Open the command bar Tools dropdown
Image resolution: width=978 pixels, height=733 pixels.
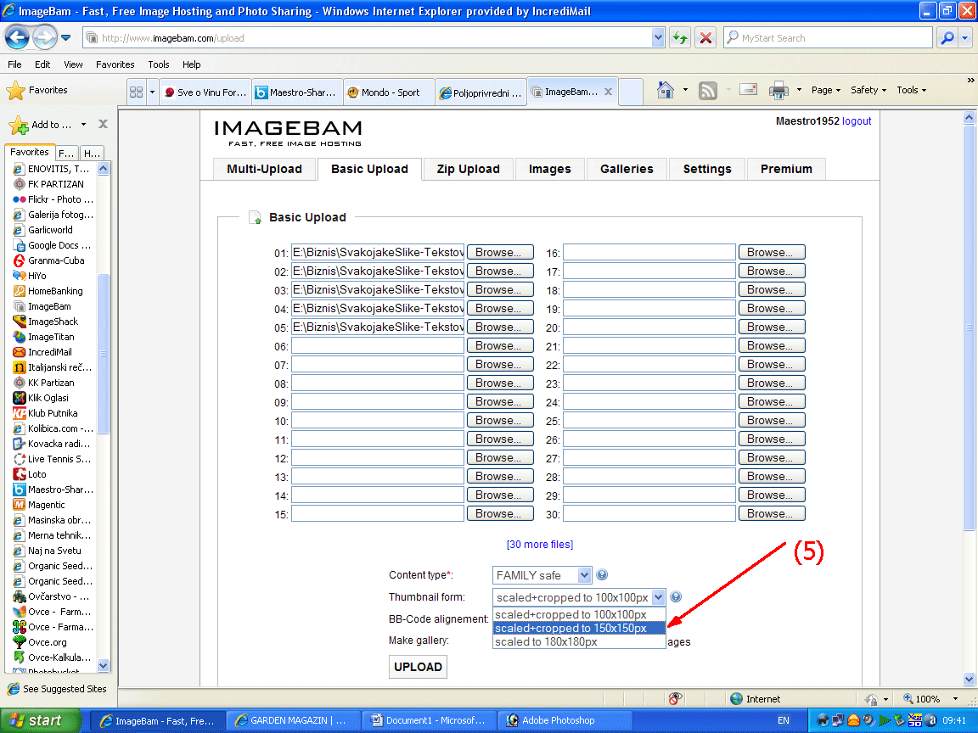pyautogui.click(x=911, y=91)
